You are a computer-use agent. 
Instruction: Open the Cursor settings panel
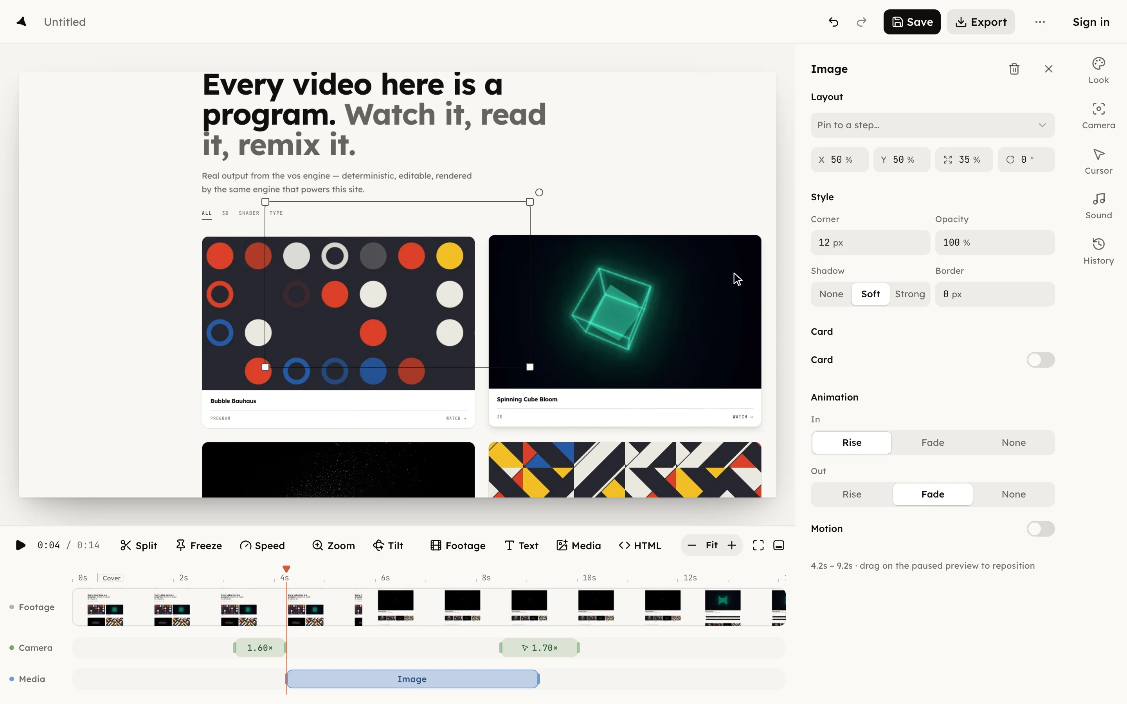click(1098, 162)
